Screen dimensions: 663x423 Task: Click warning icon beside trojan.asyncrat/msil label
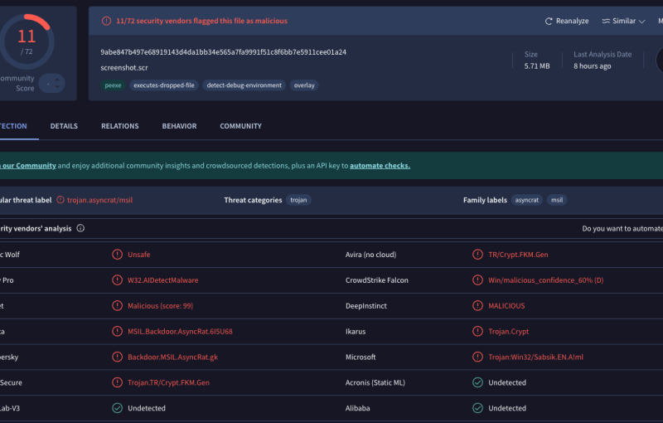click(60, 200)
